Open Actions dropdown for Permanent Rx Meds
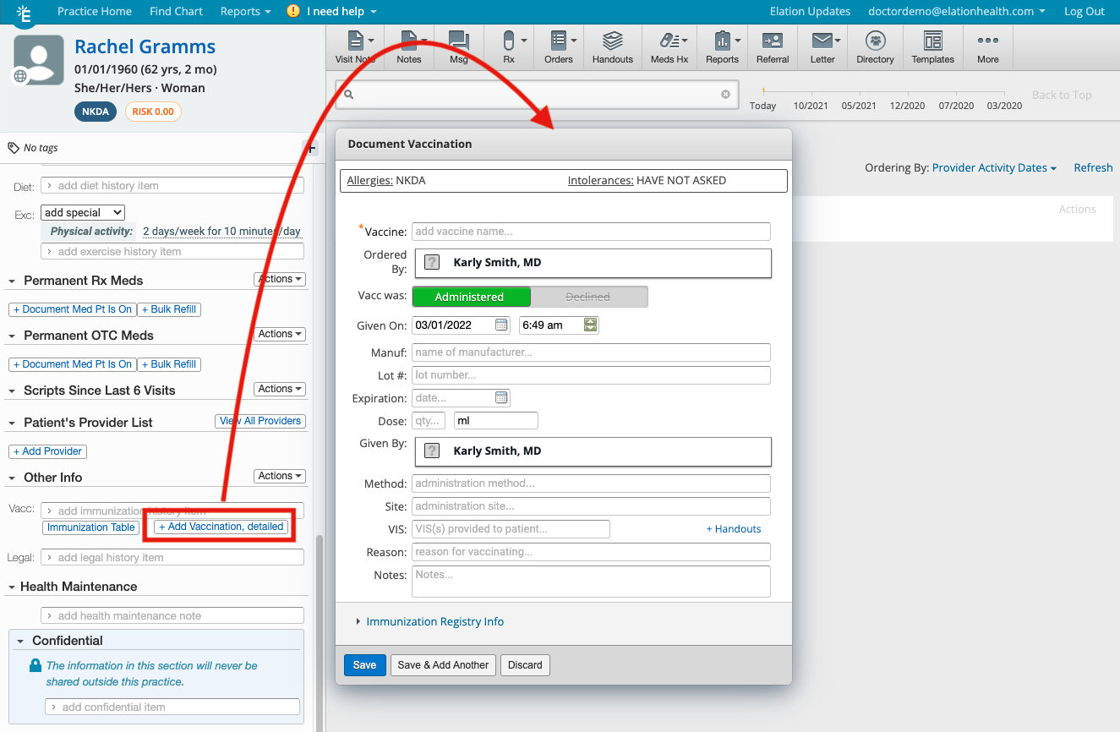Image resolution: width=1120 pixels, height=732 pixels. (280, 279)
